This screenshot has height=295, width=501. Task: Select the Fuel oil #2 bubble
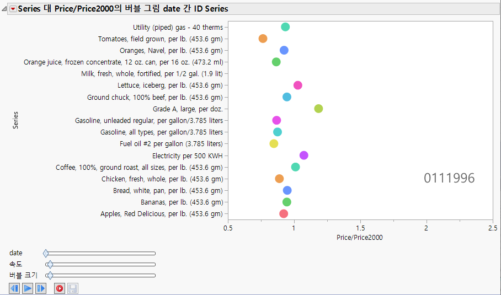274,144
